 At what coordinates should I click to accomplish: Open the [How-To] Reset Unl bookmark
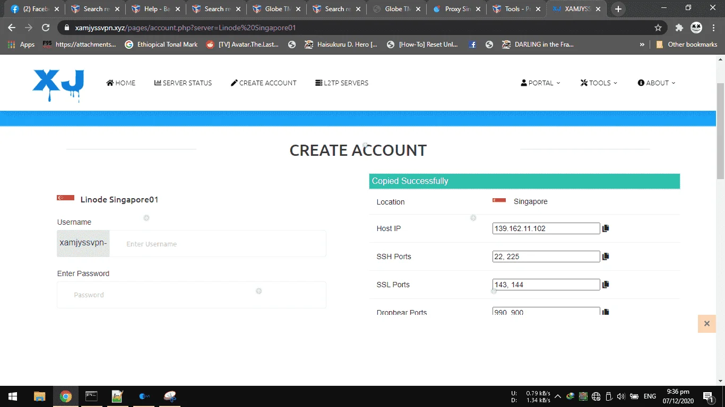click(x=422, y=45)
